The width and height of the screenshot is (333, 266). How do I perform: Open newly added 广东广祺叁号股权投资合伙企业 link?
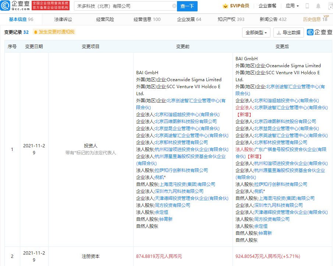point(281,153)
